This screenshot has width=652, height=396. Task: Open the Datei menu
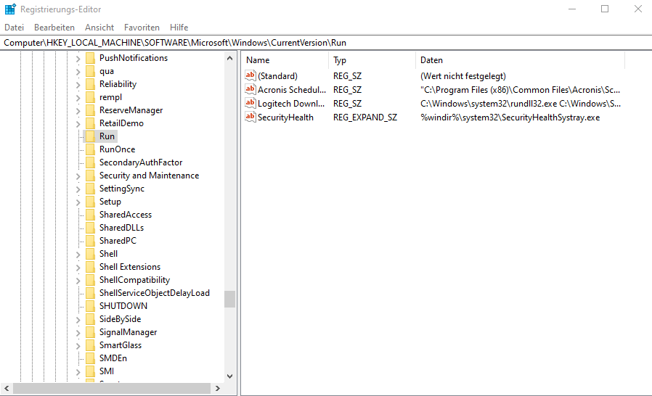tap(14, 28)
